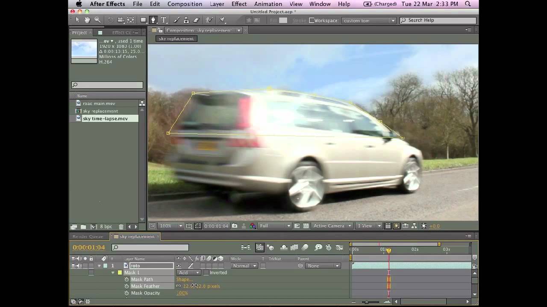Toggle the Inverted checkbox for Mask 1
The image size is (547, 307).
(206, 272)
